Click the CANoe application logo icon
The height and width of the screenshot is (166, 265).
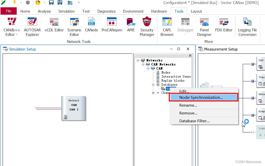(3, 3)
